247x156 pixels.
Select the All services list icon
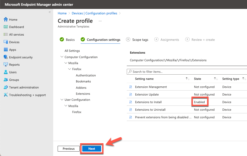6,34
